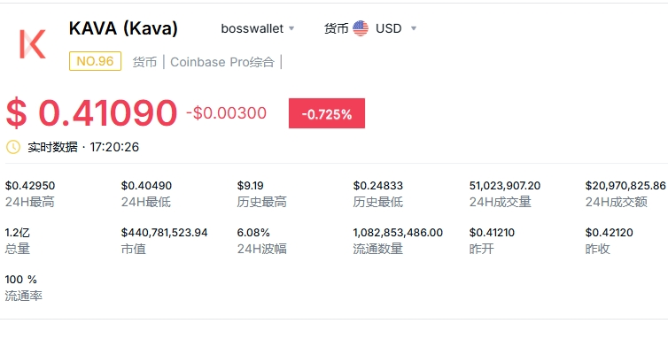Expand the bosswallet dropdown arrow
Viewport: 668px width, 339px height.
(x=291, y=28)
